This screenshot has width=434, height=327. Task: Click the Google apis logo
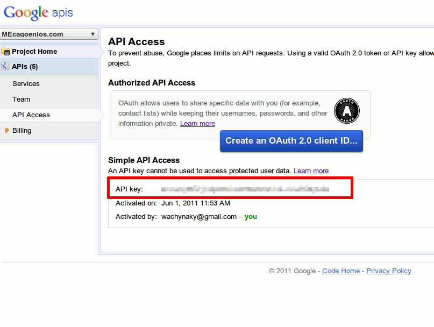38,13
